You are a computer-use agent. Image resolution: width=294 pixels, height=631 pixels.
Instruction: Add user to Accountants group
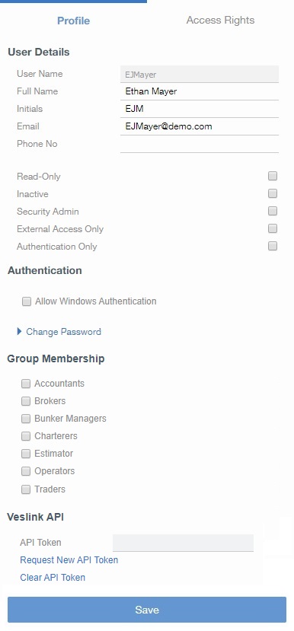click(26, 384)
